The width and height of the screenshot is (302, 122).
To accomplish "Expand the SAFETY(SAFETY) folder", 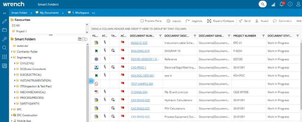I will 15,103.
